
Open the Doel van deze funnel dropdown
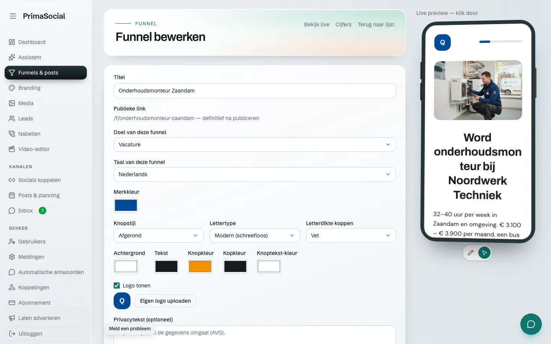click(x=255, y=144)
